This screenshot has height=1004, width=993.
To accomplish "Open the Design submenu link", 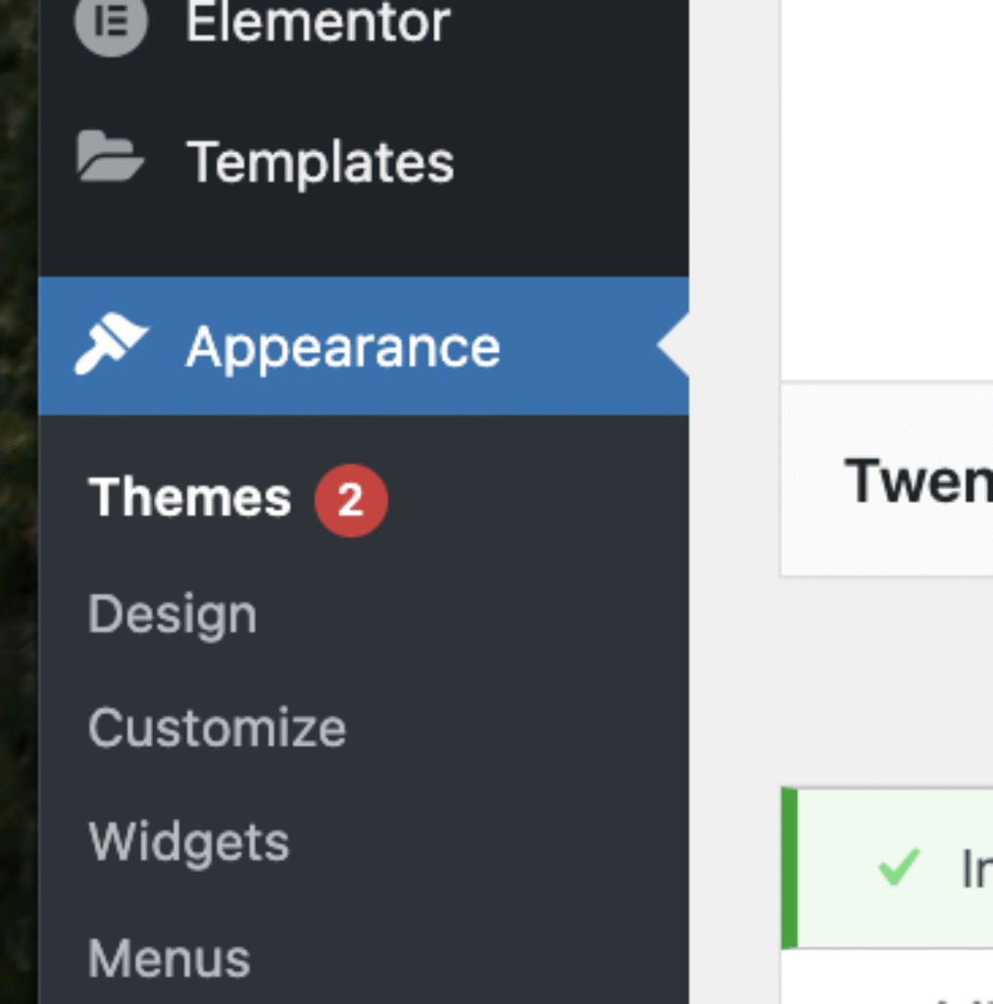I will click(x=173, y=615).
